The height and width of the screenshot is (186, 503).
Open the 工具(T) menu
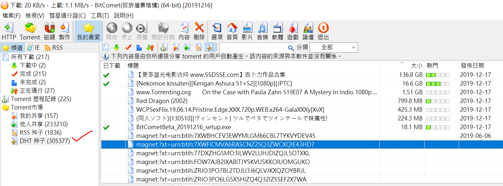pos(100,15)
